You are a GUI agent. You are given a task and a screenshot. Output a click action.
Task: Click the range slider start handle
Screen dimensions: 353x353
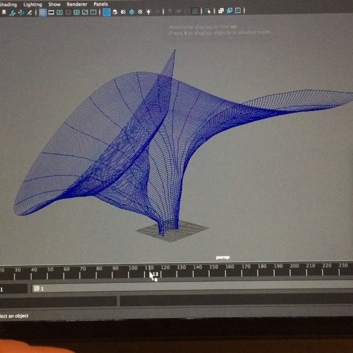[x=36, y=288]
